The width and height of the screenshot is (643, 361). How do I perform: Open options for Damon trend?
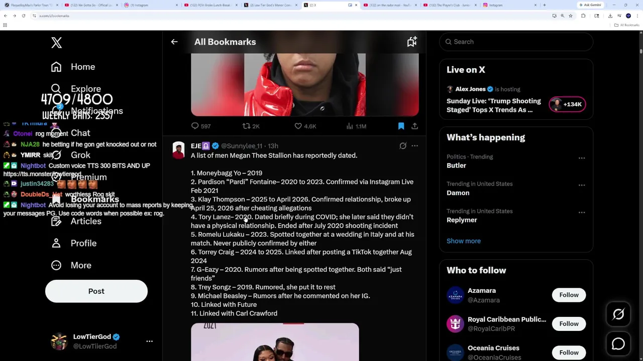(582, 185)
